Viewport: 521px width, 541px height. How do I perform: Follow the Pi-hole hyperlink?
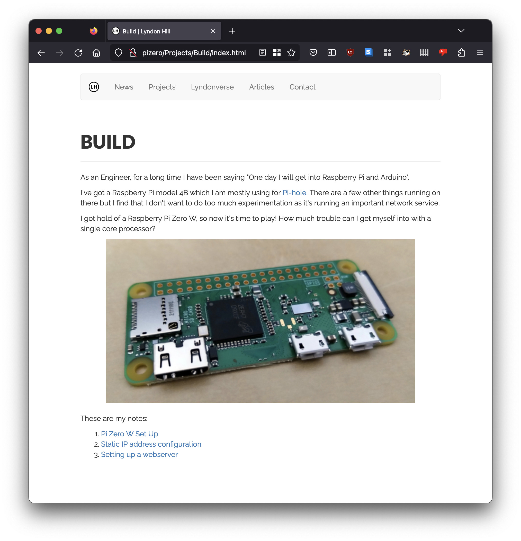[x=294, y=193]
